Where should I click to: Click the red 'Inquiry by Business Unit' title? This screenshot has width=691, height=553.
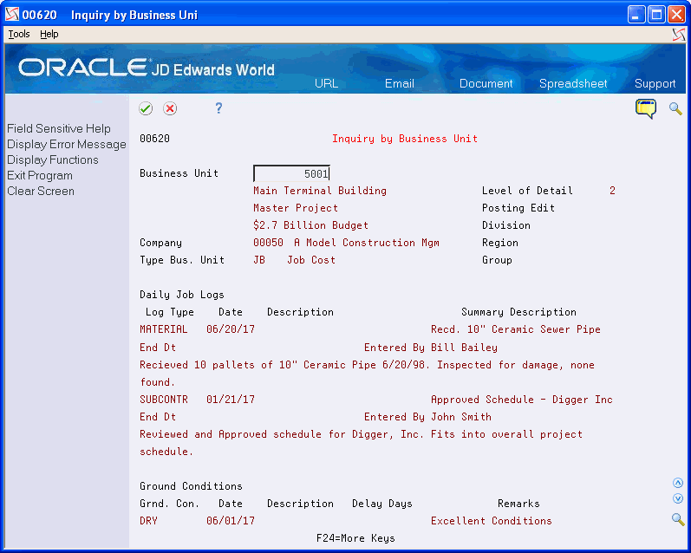(x=405, y=139)
